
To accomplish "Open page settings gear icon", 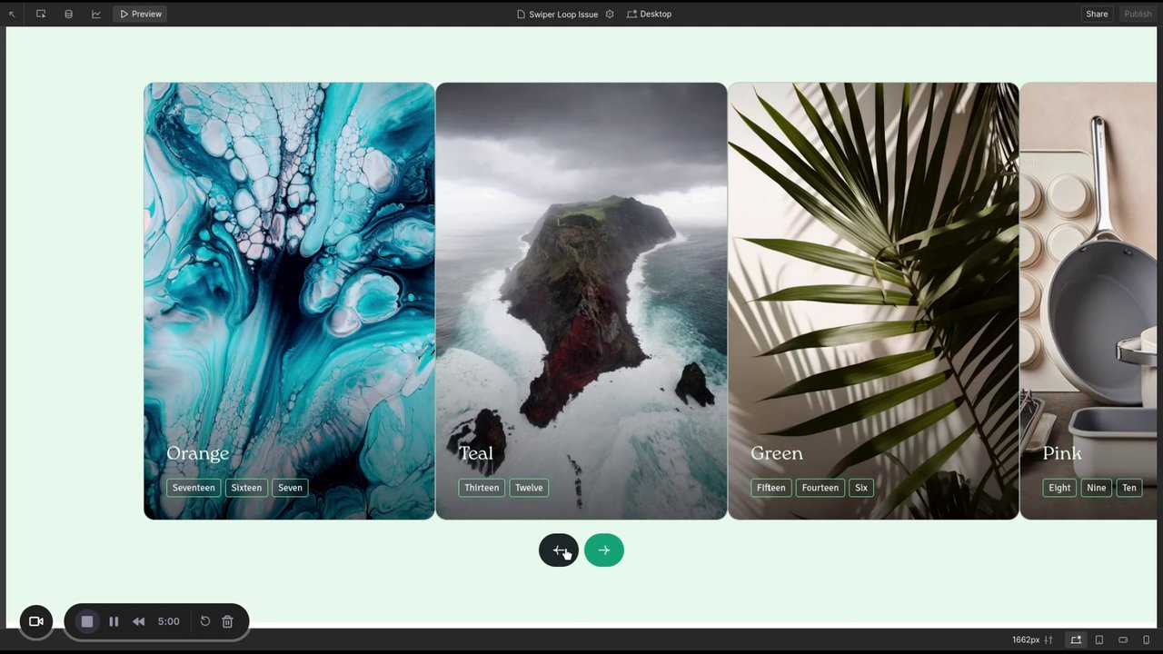I will pyautogui.click(x=610, y=14).
